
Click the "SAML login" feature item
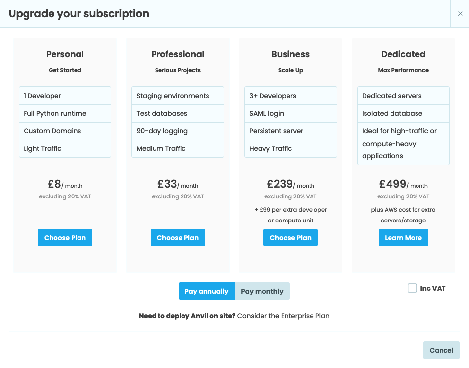290,113
